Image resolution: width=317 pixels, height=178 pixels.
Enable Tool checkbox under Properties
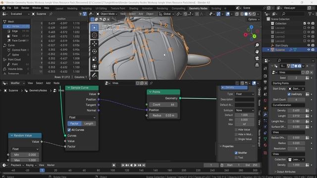click(236, 158)
